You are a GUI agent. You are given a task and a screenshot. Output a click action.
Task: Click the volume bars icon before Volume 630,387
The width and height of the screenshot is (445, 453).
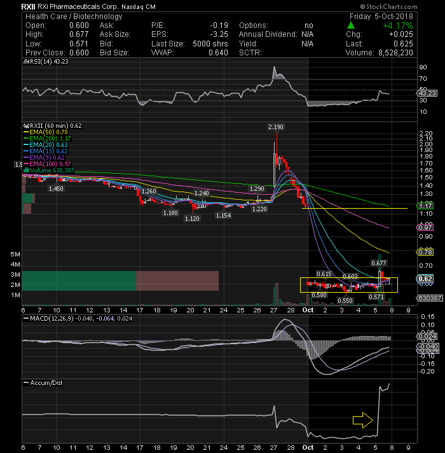point(27,170)
